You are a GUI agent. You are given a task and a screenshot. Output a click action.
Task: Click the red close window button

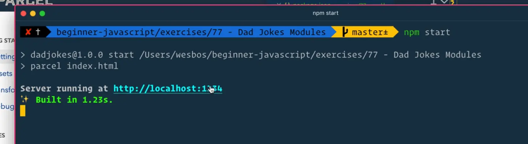23,13
